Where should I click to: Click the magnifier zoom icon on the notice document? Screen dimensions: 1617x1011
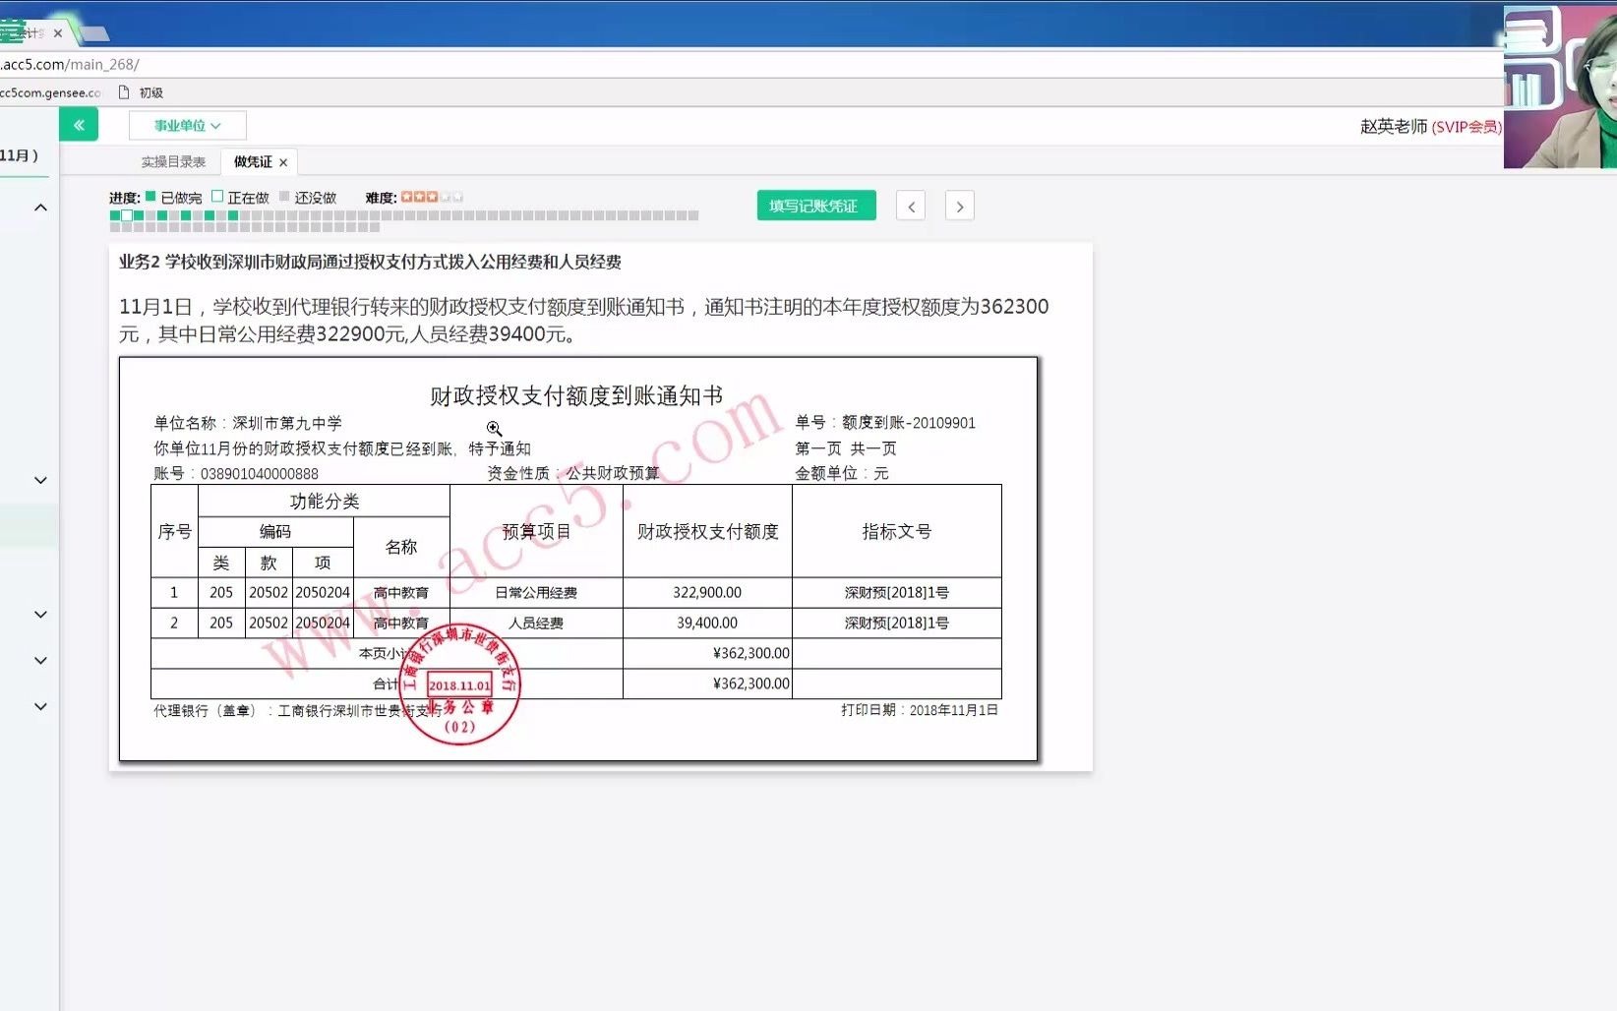point(495,429)
